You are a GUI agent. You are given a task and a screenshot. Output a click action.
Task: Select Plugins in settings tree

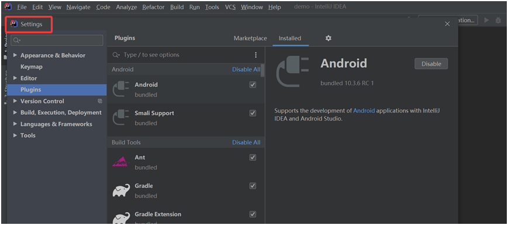[x=57, y=90]
